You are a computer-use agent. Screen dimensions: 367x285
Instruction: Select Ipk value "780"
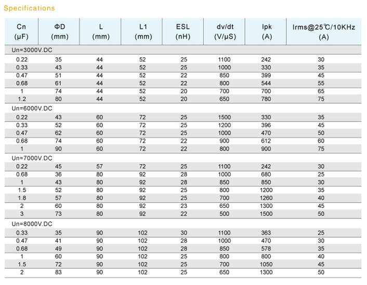pos(266,99)
